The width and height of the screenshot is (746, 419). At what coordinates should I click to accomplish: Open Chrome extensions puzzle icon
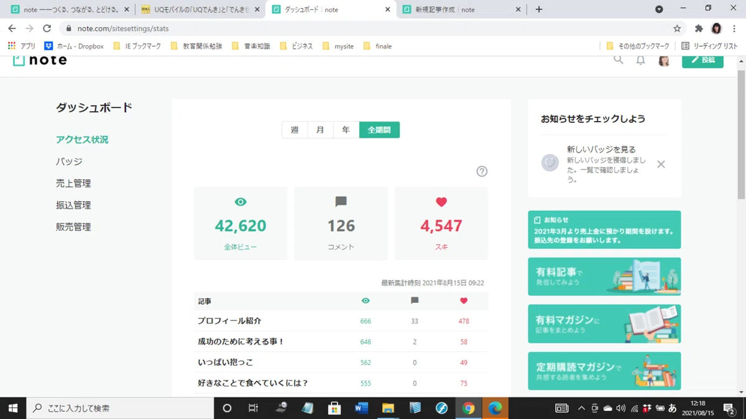tap(699, 29)
